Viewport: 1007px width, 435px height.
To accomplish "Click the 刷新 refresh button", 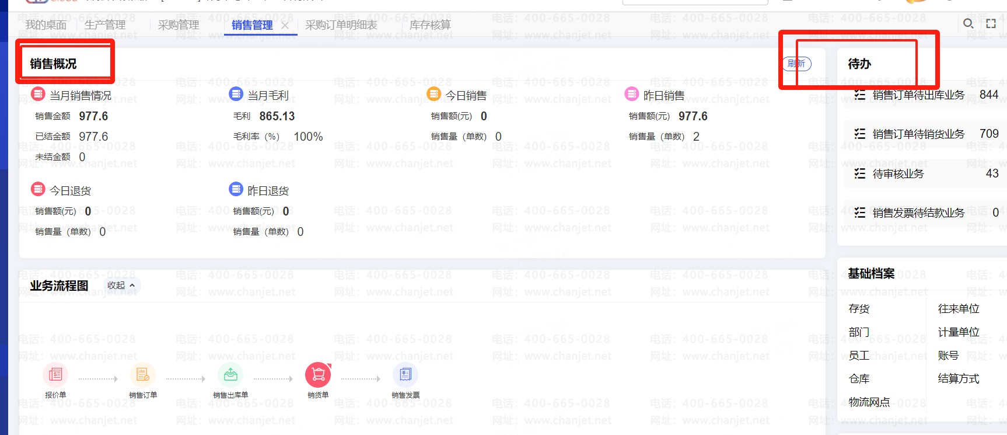I will click(796, 64).
